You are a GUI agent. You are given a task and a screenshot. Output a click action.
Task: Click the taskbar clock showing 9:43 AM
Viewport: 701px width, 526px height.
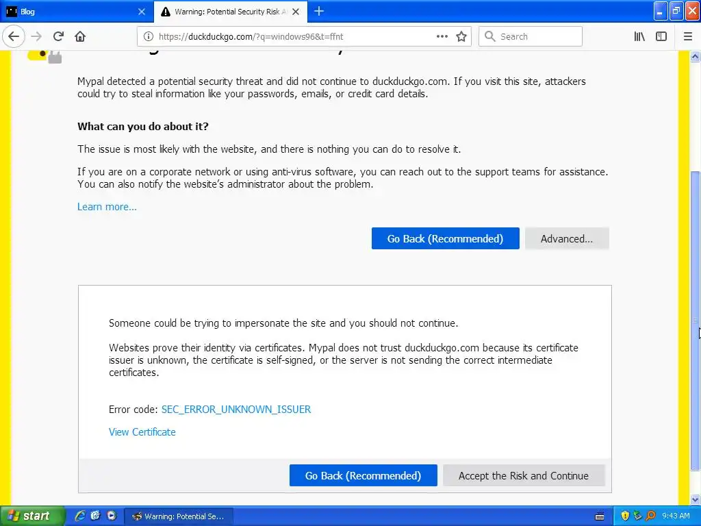pos(676,516)
